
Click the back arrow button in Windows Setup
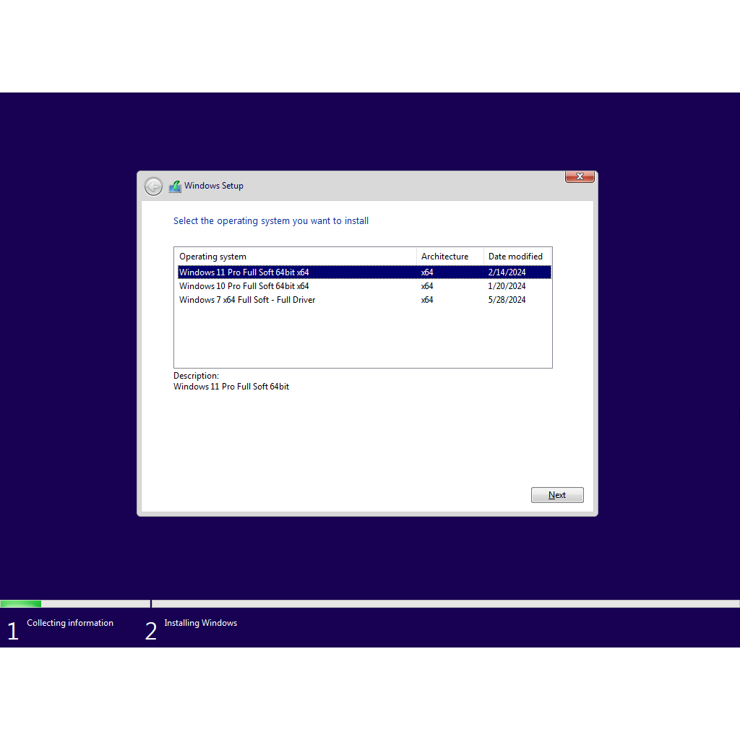153,186
